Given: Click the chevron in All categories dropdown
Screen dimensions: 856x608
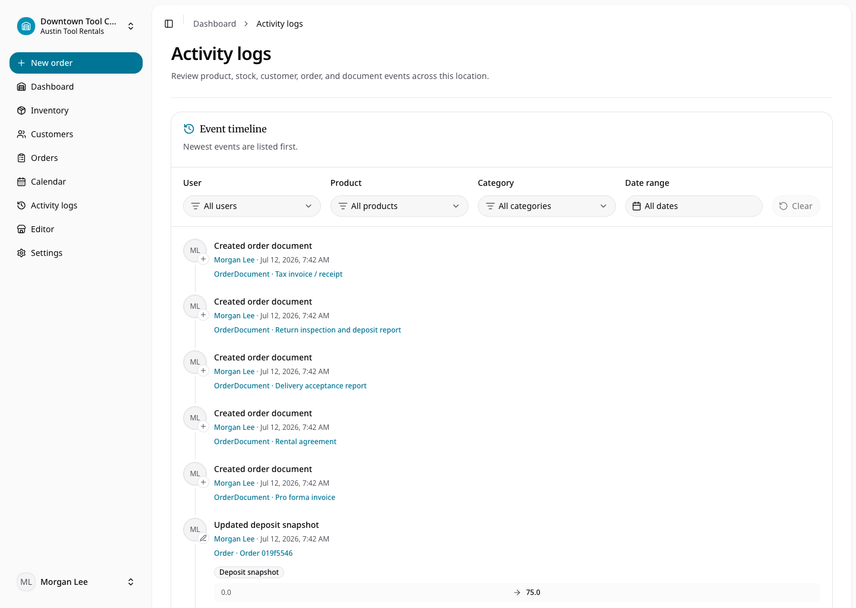Looking at the screenshot, I should pyautogui.click(x=603, y=206).
